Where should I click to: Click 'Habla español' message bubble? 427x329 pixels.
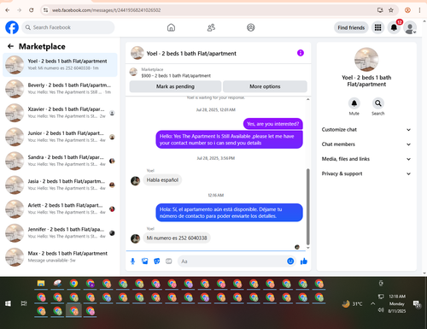click(162, 180)
